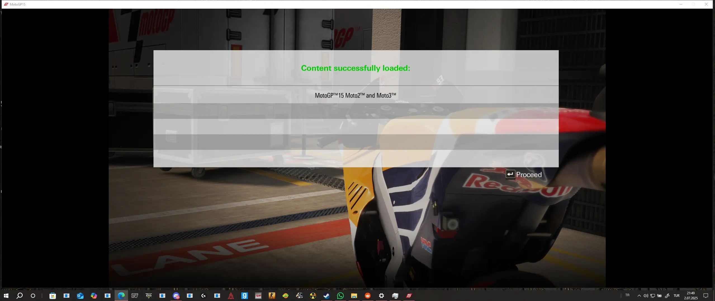715x301 pixels.
Task: Open Windows Search from the taskbar
Action: [x=20, y=296]
